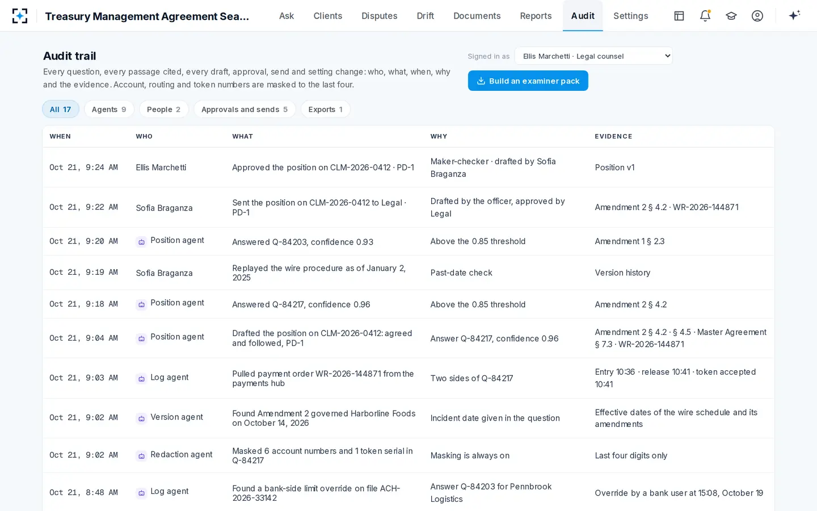Filter by Approvals and sends

(245, 109)
